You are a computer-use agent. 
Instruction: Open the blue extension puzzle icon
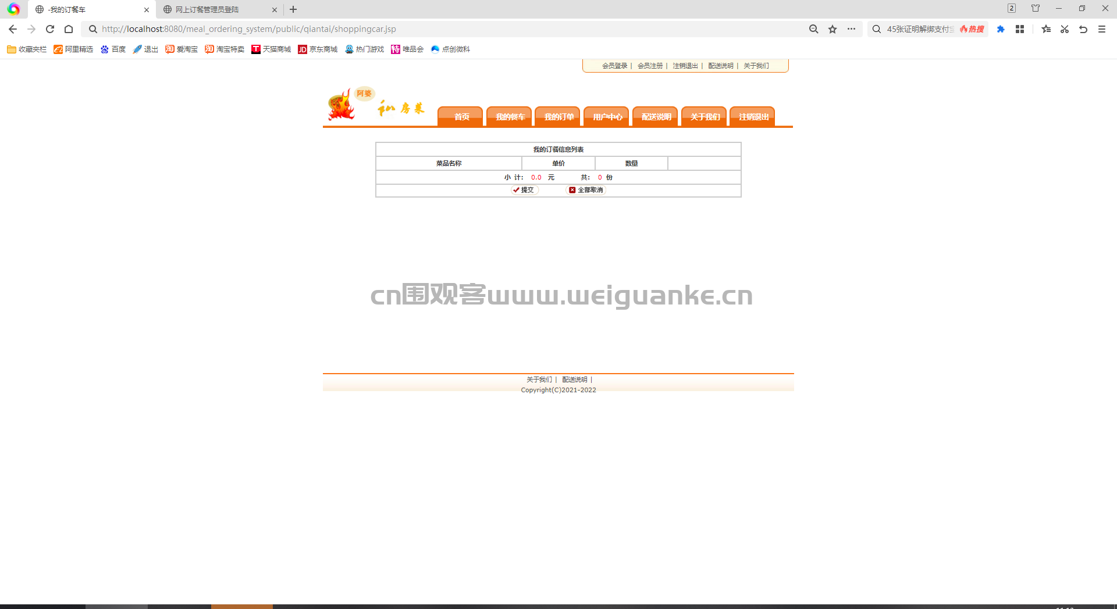click(x=1001, y=29)
